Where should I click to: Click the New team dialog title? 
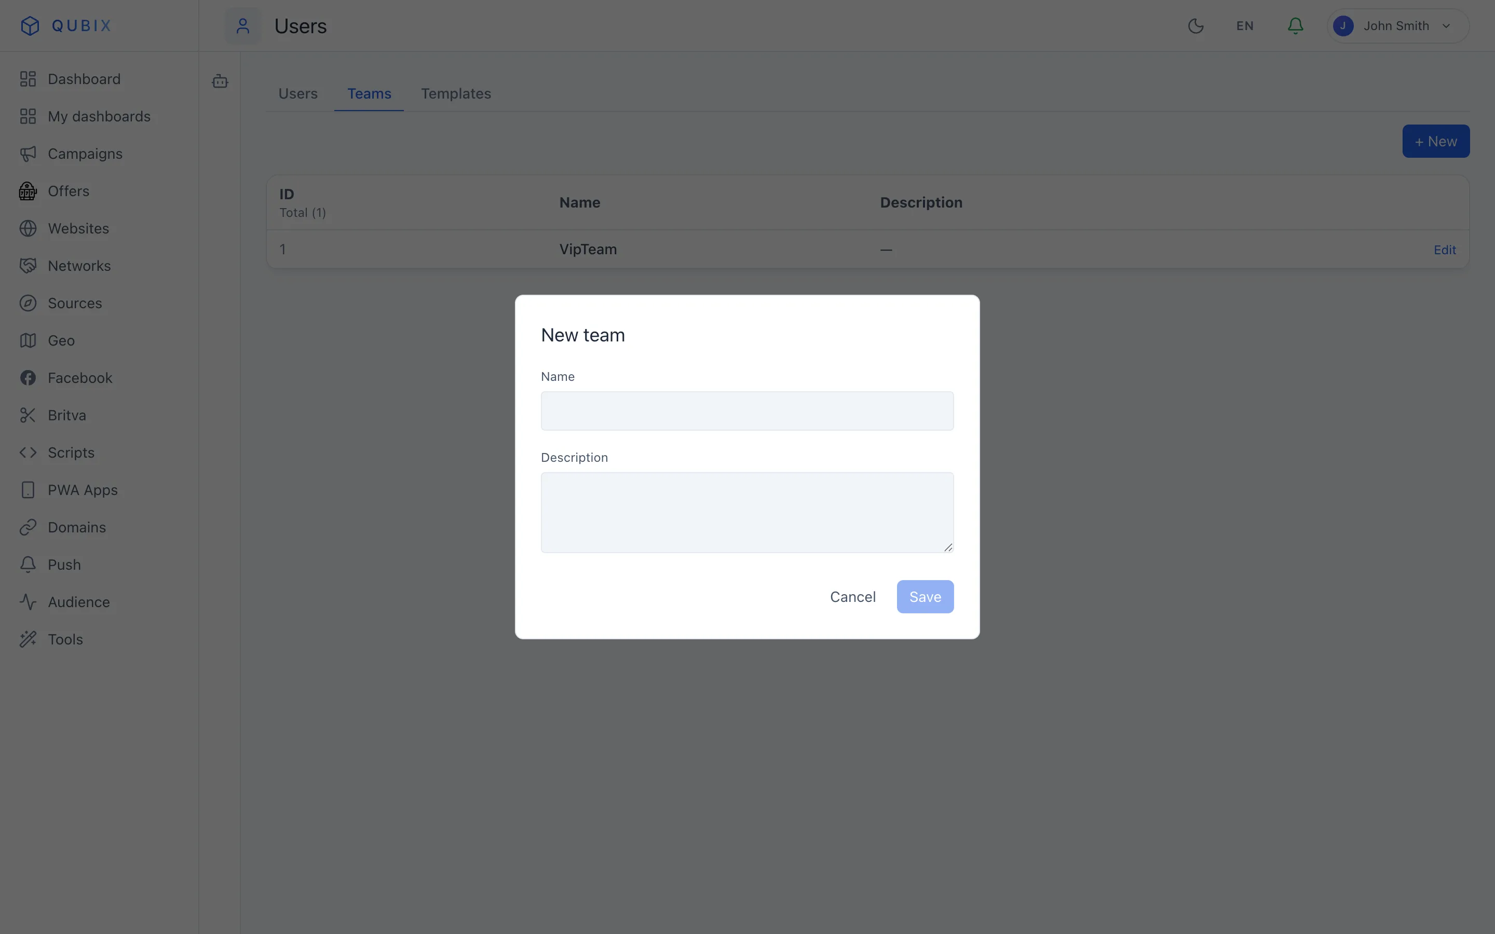582,335
